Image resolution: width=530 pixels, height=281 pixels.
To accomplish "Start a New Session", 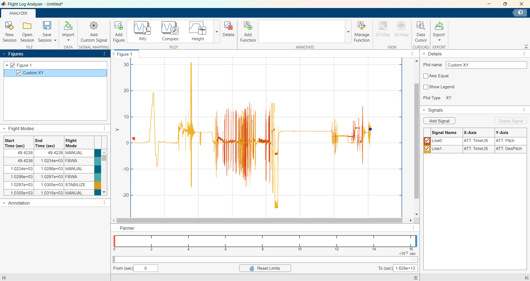I will (9, 31).
